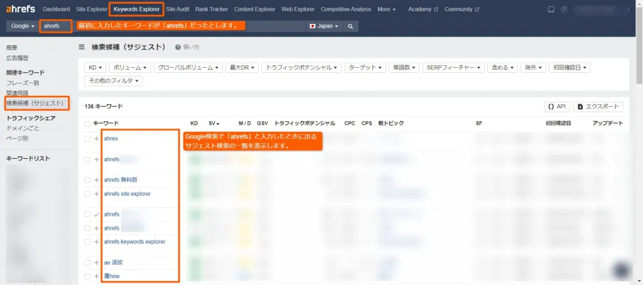
Task: Open the 最大DR filter dropdown
Action: coord(242,68)
